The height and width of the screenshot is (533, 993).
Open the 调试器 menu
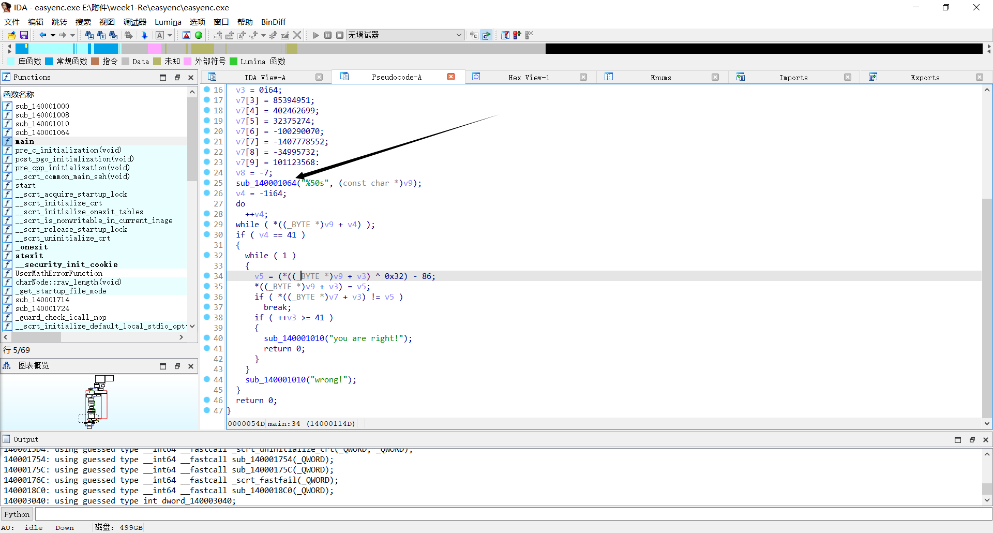pos(134,22)
